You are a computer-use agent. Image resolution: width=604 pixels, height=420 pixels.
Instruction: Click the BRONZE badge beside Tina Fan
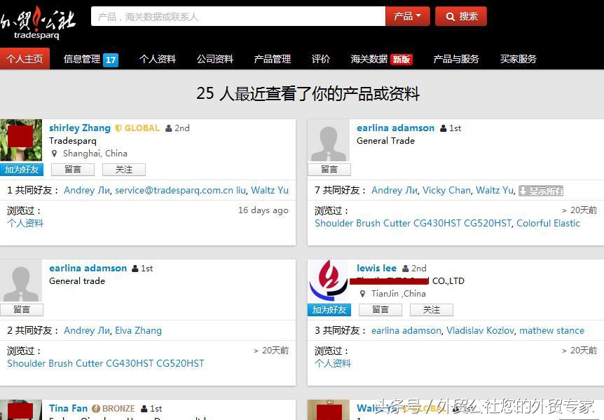click(114, 408)
